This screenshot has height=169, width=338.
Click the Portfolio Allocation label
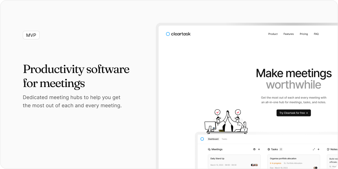tap(294, 163)
